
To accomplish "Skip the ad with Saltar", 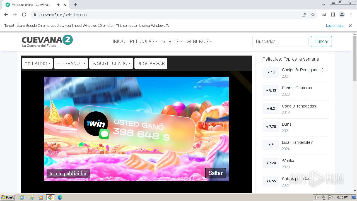I will (216, 173).
